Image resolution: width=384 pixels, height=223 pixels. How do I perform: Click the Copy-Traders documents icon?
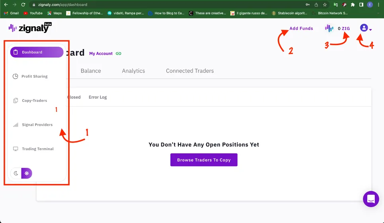[x=16, y=101]
